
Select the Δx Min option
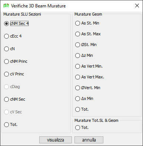(x=84, y=98)
